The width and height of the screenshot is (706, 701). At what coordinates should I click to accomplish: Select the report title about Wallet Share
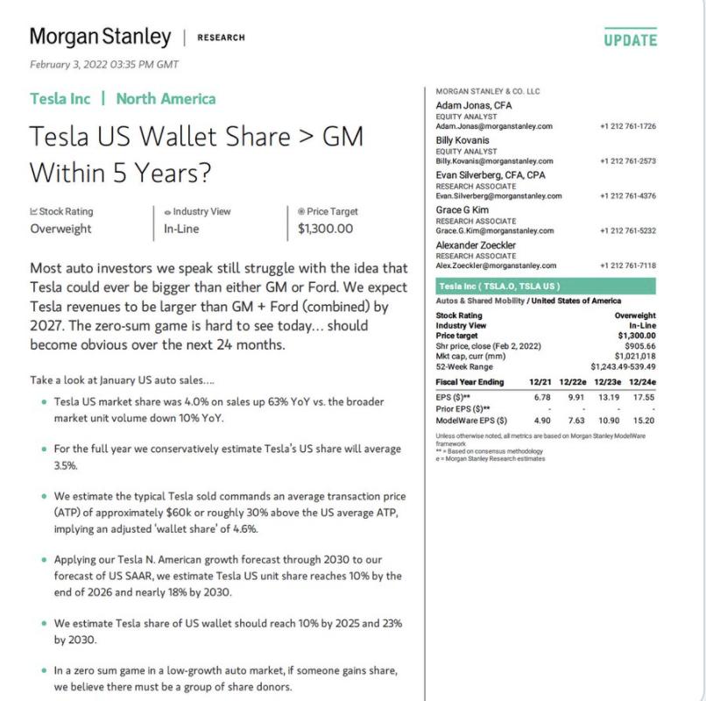pos(196,154)
